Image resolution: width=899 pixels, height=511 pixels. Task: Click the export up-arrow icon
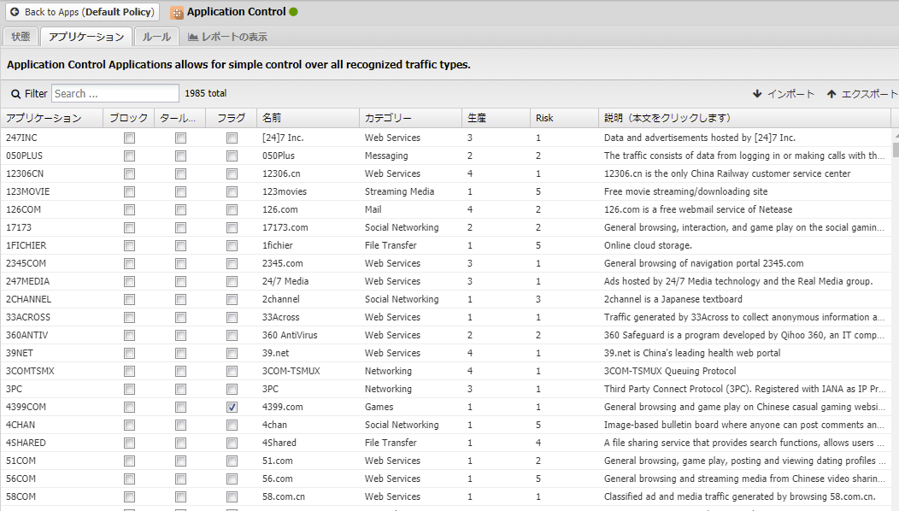coord(831,94)
